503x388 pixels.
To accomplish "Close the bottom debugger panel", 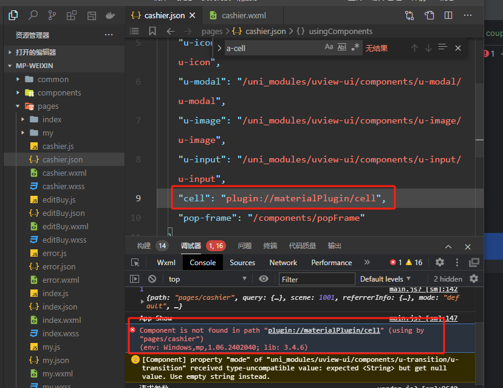I will coord(468,247).
